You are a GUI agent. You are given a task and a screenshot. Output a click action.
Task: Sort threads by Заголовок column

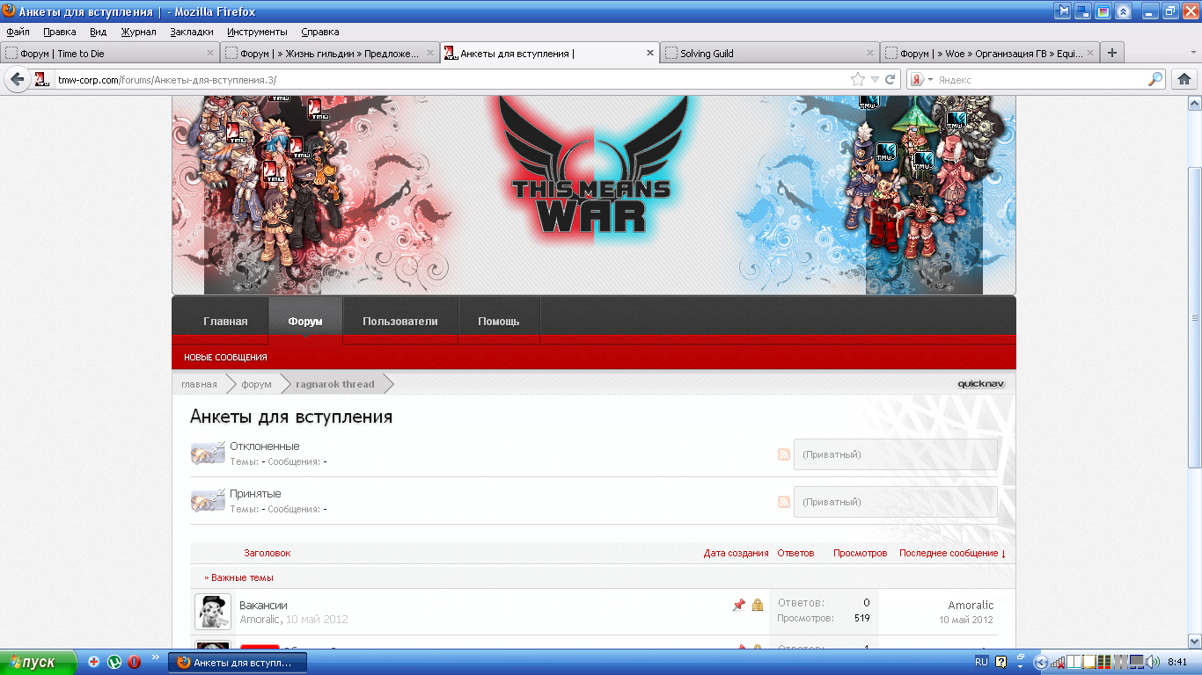tap(268, 553)
